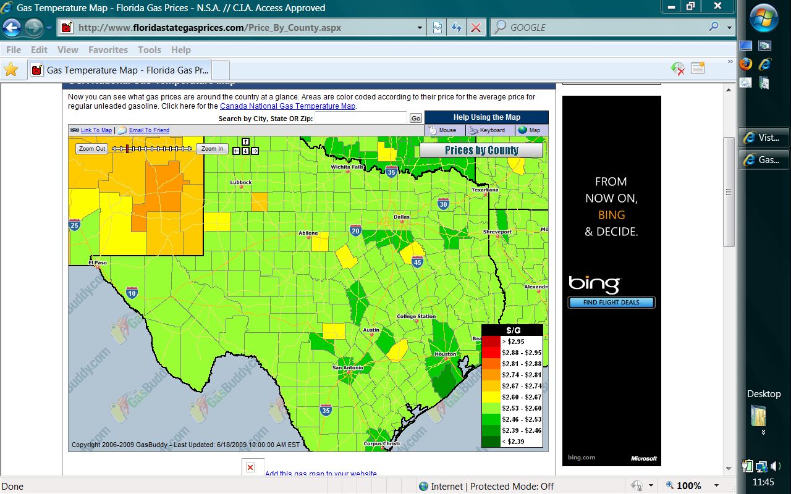Pan the map down with the down arrow
The height and width of the screenshot is (494, 791).
point(245,151)
